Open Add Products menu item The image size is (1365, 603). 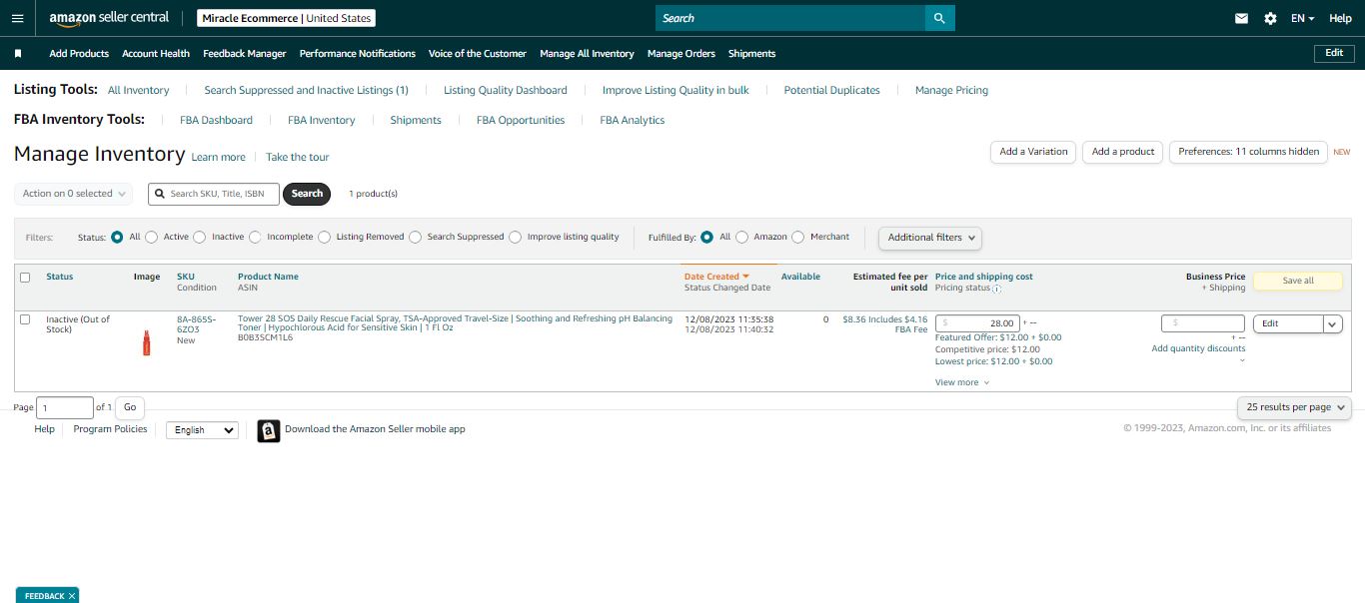click(79, 54)
